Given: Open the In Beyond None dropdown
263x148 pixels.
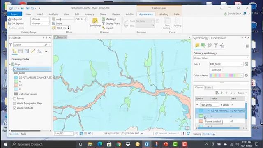Looking at the screenshot, I should pos(40,19).
